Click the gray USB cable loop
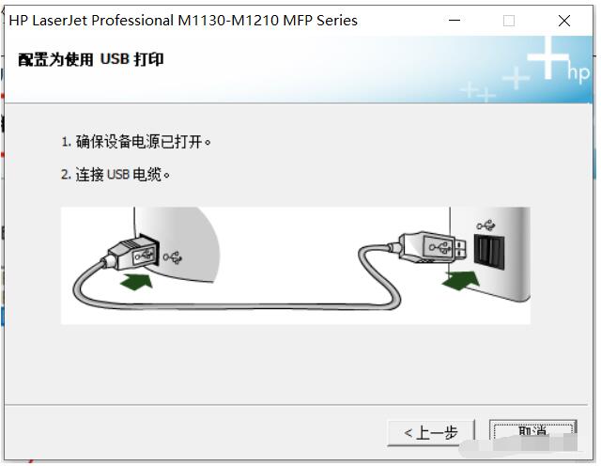Image resolution: width=601 pixels, height=466 pixels. pos(236,291)
